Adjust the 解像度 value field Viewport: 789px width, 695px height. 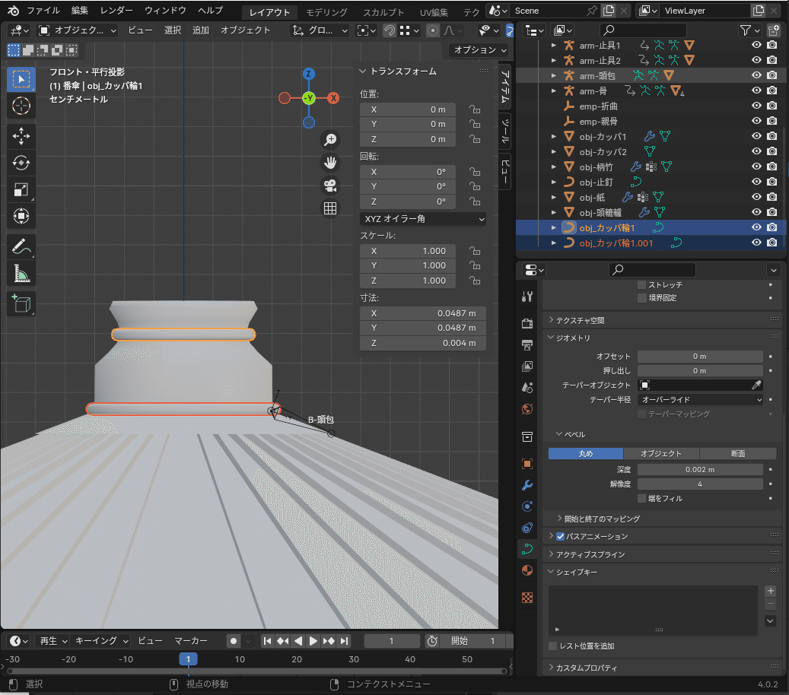[x=700, y=484]
